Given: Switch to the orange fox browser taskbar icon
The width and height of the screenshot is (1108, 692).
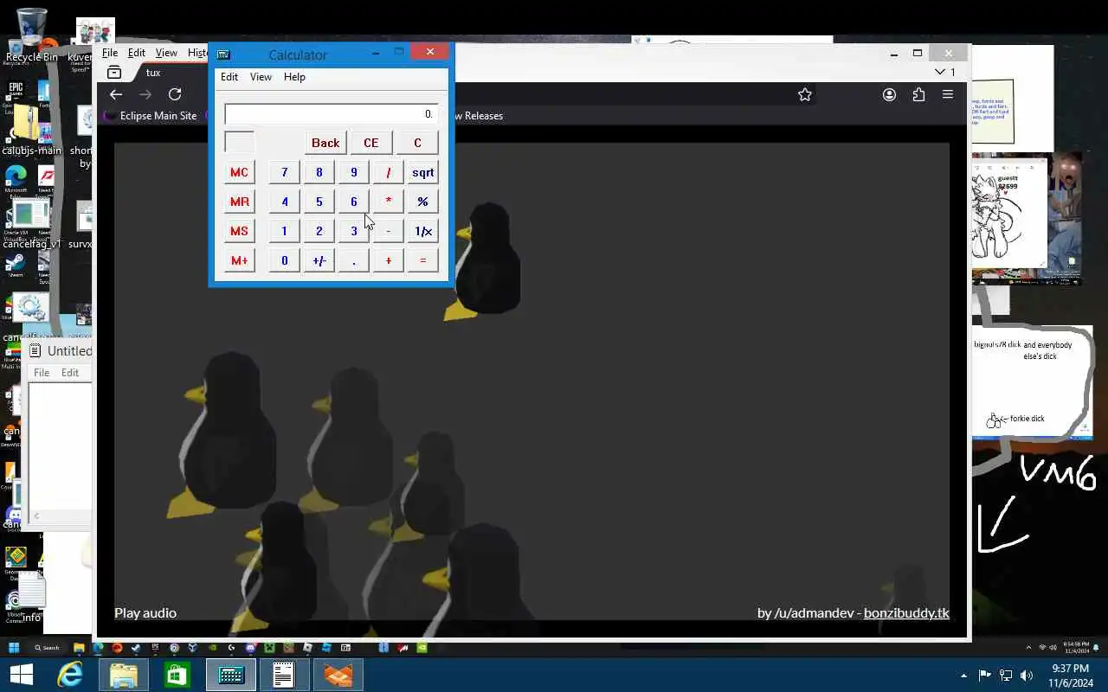Looking at the screenshot, I should tap(338, 675).
